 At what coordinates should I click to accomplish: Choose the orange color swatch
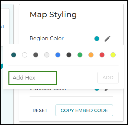[x=91, y=55]
